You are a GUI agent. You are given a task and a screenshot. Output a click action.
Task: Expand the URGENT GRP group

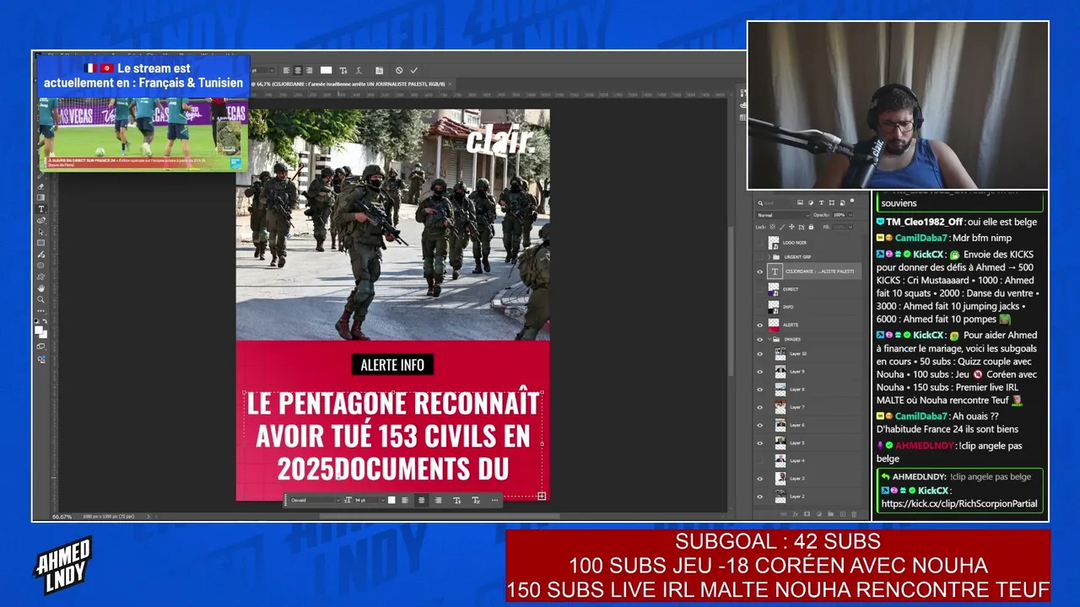(769, 256)
